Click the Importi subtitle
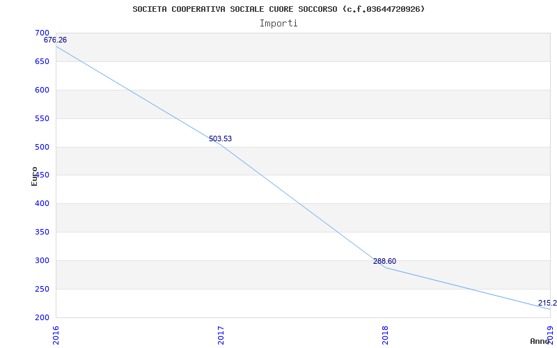 (x=278, y=24)
